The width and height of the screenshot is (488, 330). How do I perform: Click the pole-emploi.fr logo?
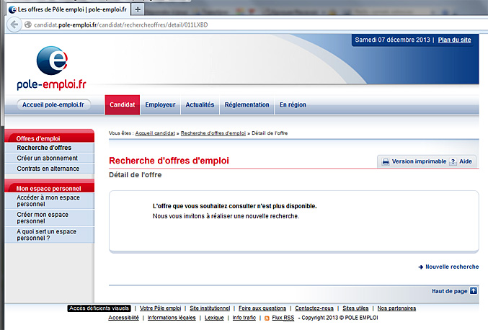(52, 68)
